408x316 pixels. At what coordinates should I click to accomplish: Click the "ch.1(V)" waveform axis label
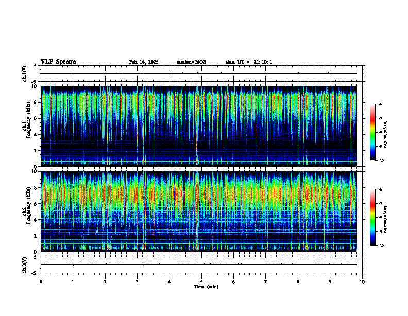[x=25, y=73]
